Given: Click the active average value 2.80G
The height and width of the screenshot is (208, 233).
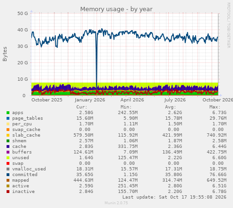Looking at the screenshot, I should 175,186.
